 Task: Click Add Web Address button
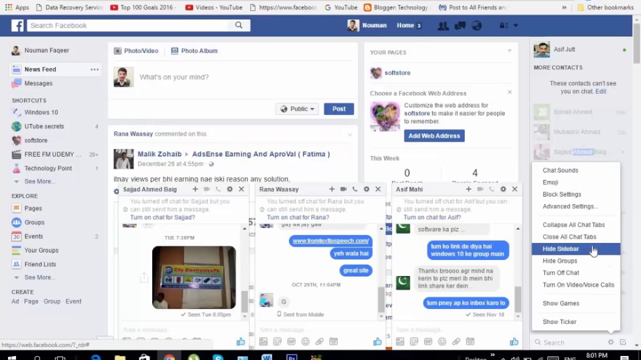point(434,136)
